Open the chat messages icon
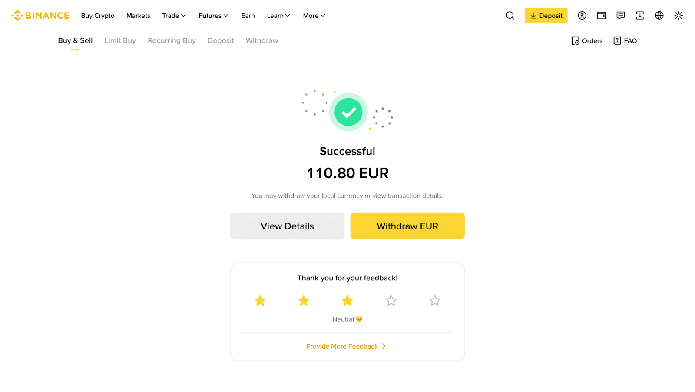Viewport: 695px width, 392px height. (621, 16)
